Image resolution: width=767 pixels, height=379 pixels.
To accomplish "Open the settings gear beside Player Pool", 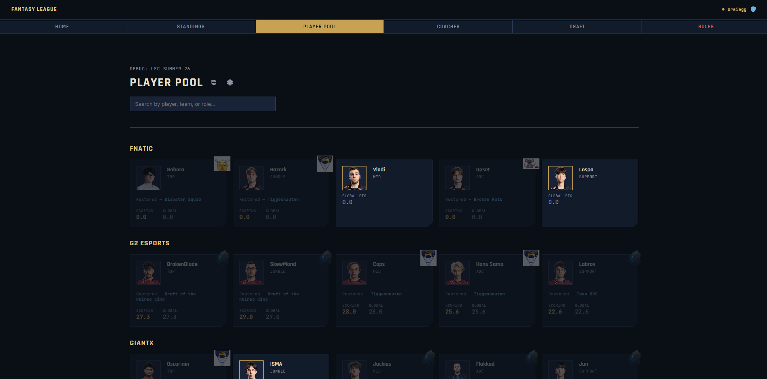I will (x=230, y=82).
